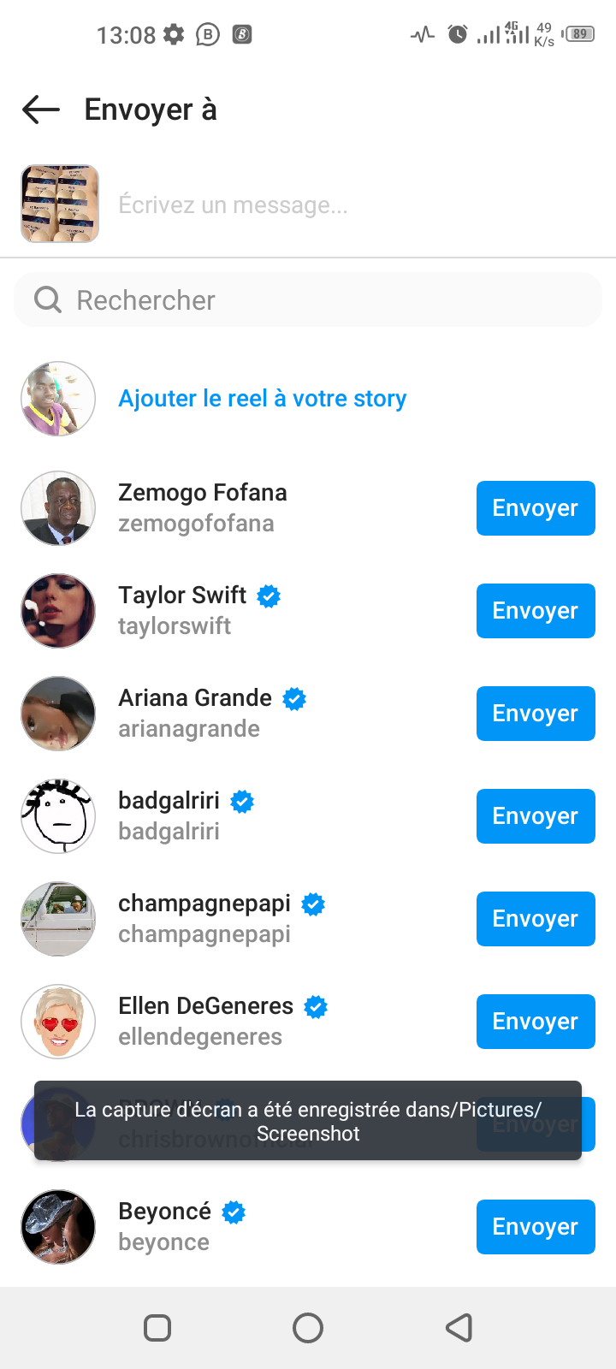Tap the back arrow icon

[x=41, y=110]
